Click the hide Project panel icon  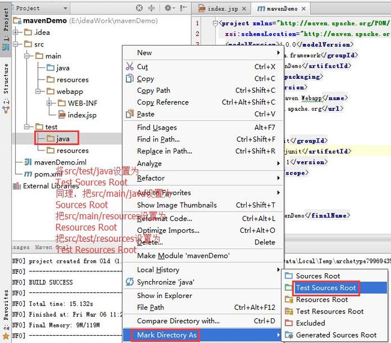[x=183, y=8]
